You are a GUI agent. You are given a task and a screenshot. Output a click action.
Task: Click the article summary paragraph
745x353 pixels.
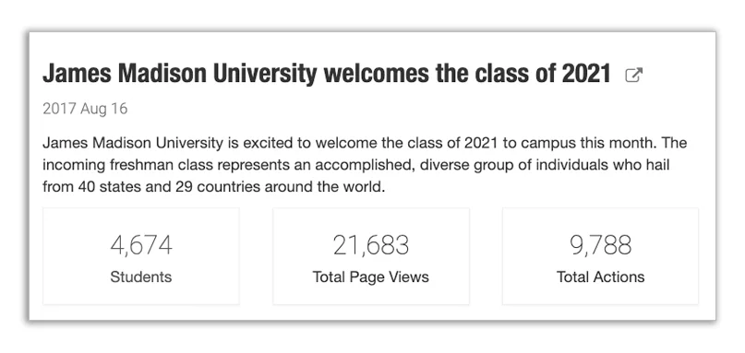(x=365, y=165)
